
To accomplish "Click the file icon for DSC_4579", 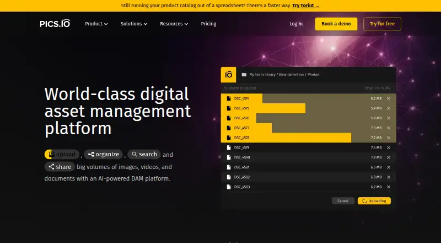I will point(229,147).
